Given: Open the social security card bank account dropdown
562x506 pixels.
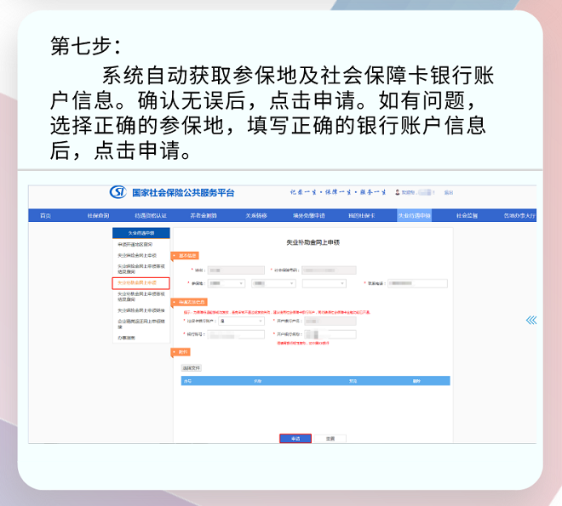Looking at the screenshot, I should pyautogui.click(x=241, y=321).
